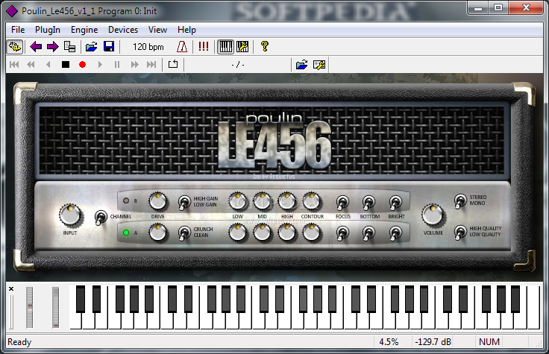Click channel B HIGH knob
The image size is (549, 354).
tap(286, 201)
